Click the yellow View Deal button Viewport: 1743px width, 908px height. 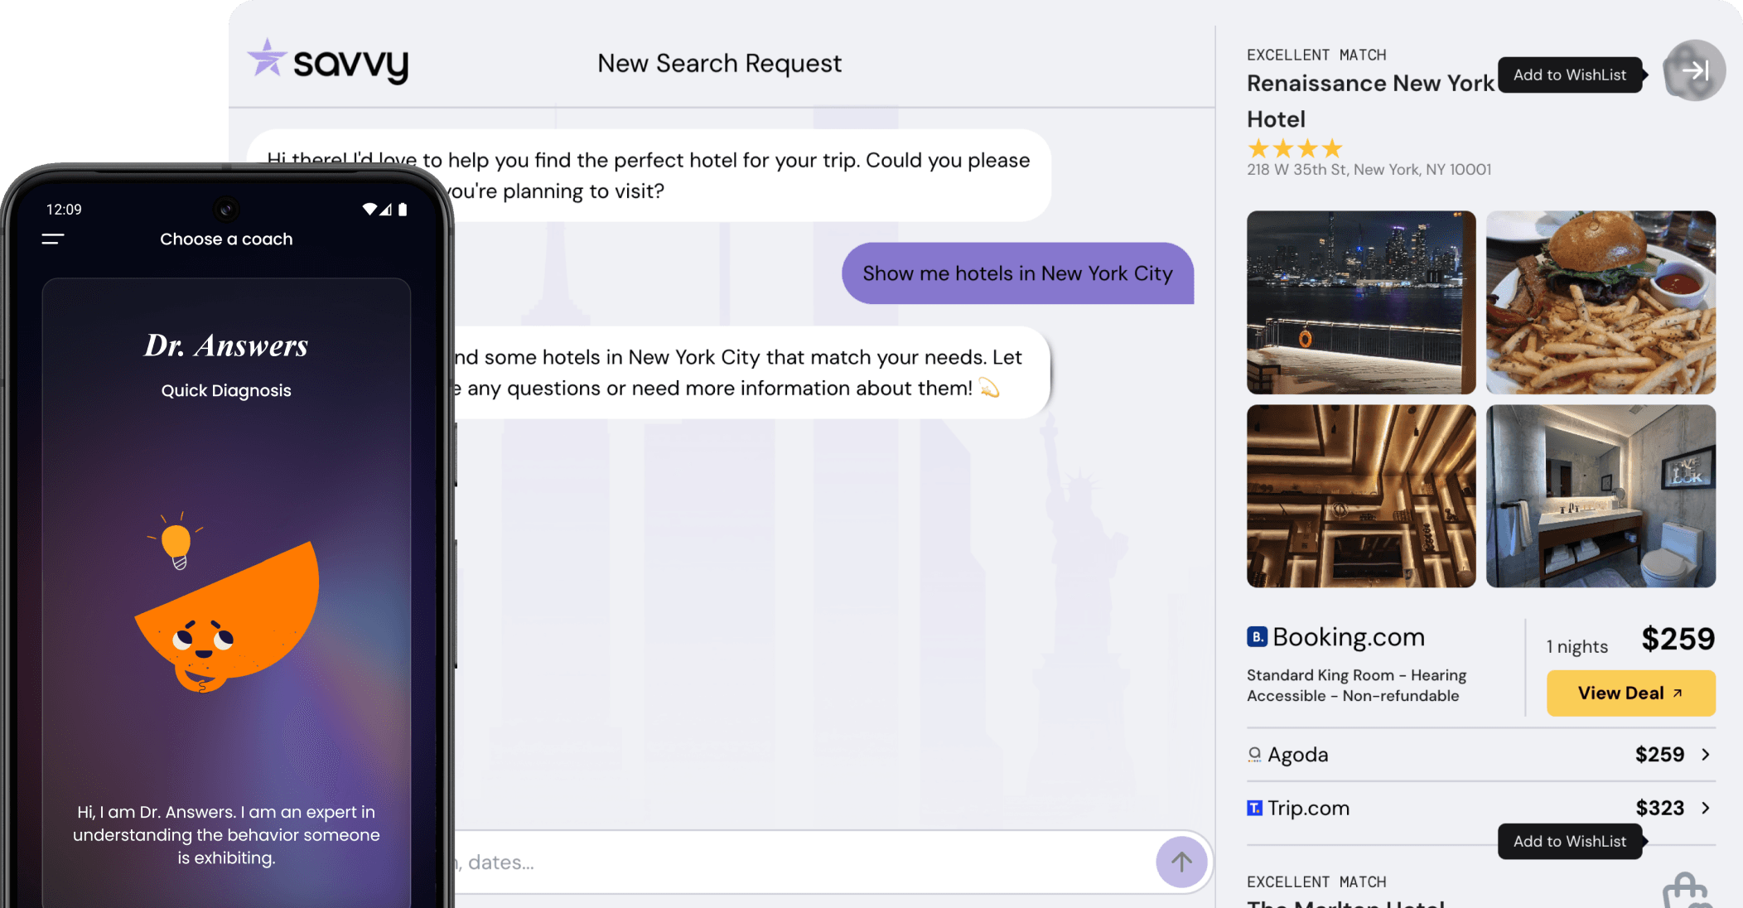(1630, 693)
